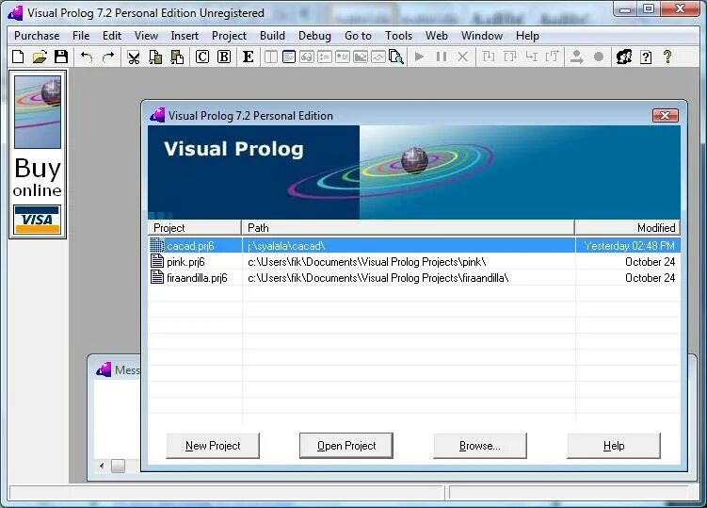Click the magnifier browse/search toolbar icon

(396, 57)
